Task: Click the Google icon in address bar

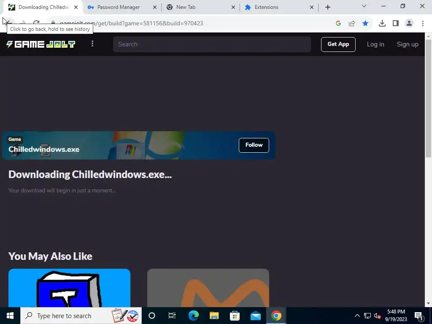Action: pyautogui.click(x=338, y=24)
